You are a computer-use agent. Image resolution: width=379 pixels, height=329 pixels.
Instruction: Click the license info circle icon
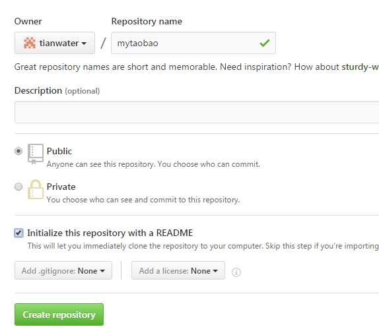(x=236, y=272)
